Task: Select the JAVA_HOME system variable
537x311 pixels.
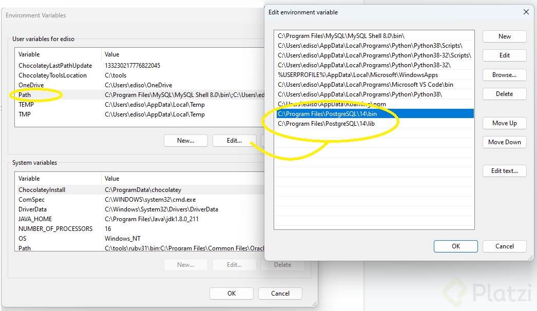Action: click(35, 219)
